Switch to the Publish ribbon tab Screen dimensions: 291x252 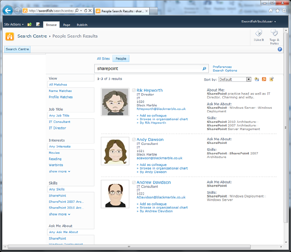[x=82, y=25]
